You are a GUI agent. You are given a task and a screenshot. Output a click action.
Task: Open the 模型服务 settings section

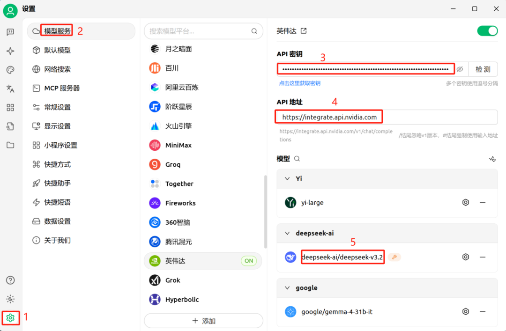point(82,31)
